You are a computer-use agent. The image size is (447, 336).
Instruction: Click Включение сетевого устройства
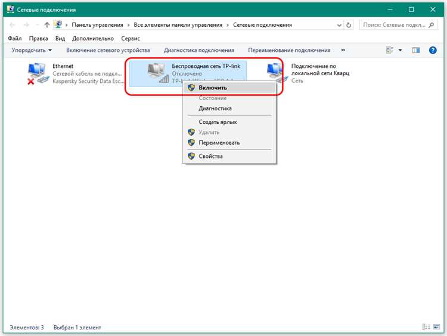click(108, 50)
